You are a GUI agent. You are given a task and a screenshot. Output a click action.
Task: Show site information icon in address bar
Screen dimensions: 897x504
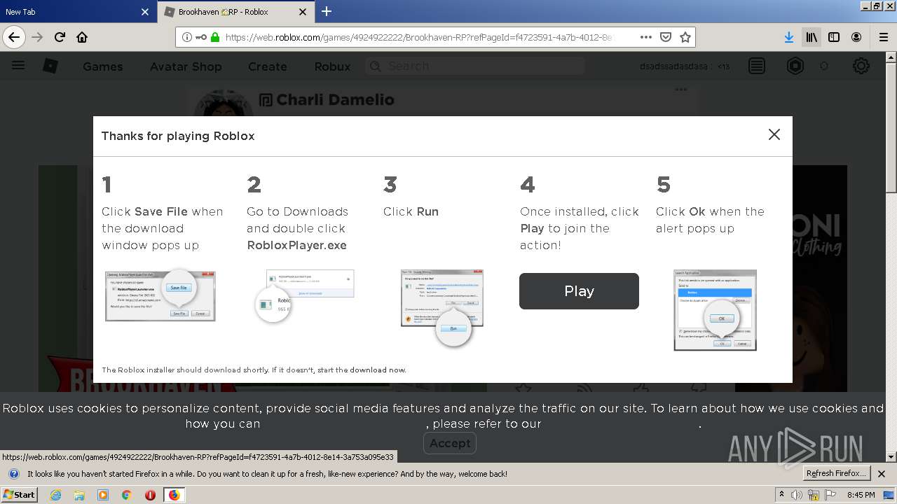186,37
